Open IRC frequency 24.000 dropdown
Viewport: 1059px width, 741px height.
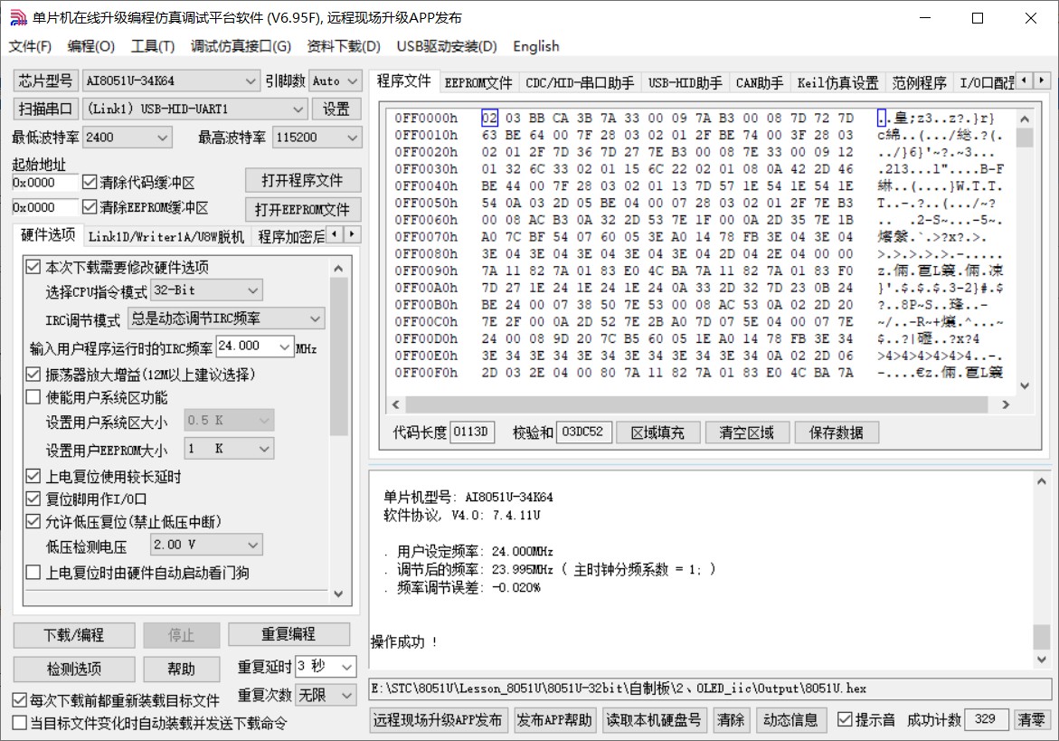pos(255,347)
